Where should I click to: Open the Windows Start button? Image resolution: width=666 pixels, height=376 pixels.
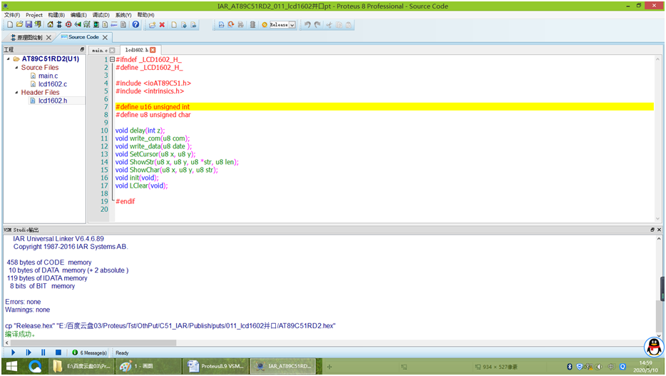(11, 366)
